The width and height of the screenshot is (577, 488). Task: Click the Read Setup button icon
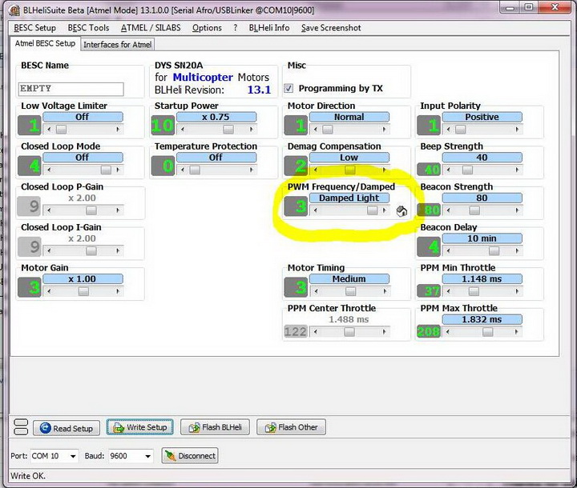click(x=45, y=428)
